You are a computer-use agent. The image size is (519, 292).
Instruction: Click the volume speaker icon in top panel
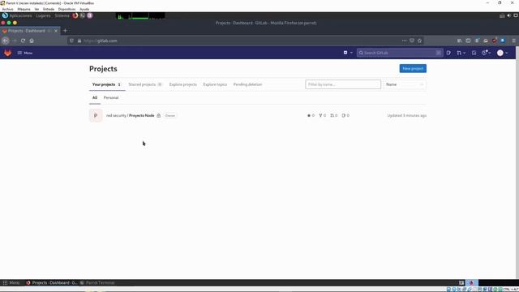[x=509, y=15]
